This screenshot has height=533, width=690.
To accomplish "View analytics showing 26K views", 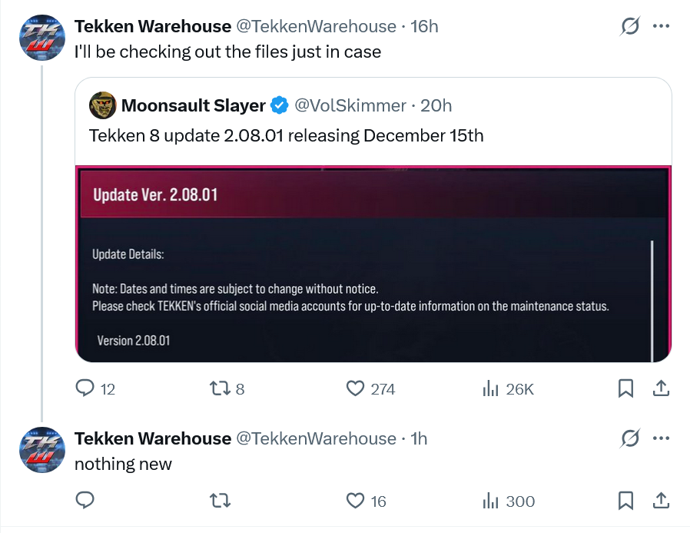I will (x=490, y=388).
